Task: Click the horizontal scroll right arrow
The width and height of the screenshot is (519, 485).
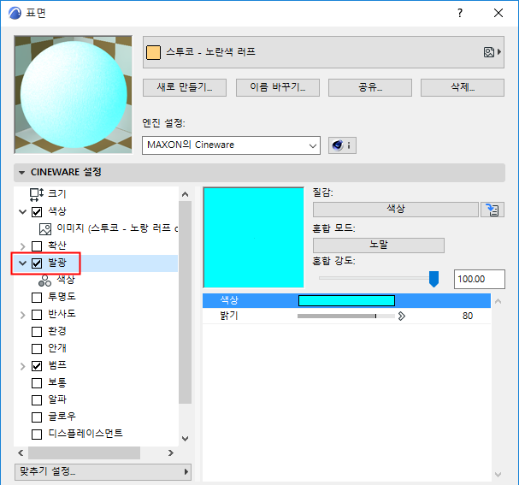Action: click(x=170, y=452)
